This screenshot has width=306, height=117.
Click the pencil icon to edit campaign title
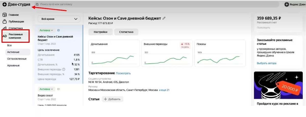(164, 18)
